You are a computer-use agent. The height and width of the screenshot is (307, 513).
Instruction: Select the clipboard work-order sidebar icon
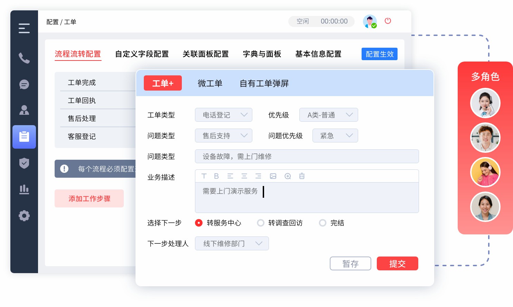[x=24, y=137]
